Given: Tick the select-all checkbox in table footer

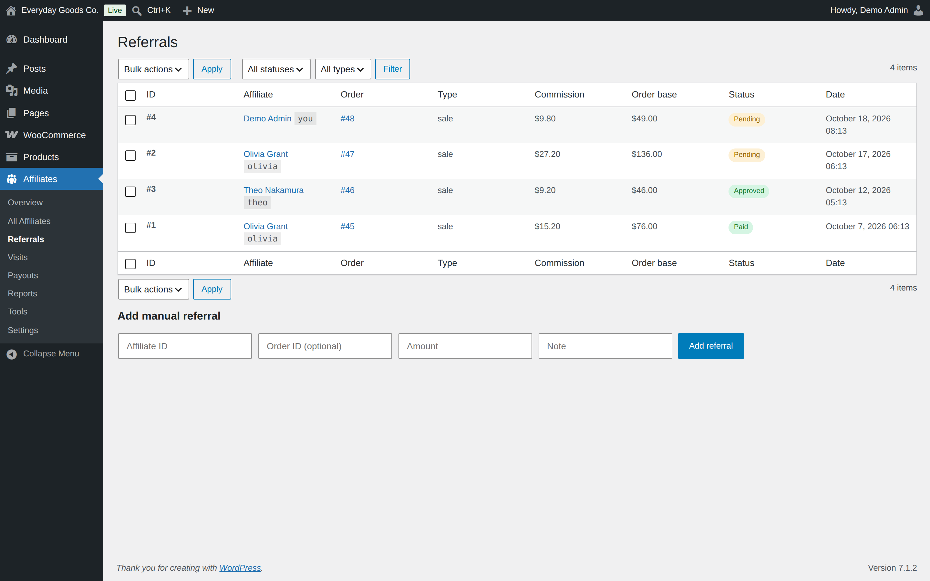Looking at the screenshot, I should (x=131, y=264).
